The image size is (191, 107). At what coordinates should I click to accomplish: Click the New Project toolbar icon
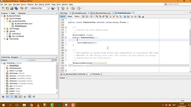click(7, 8)
